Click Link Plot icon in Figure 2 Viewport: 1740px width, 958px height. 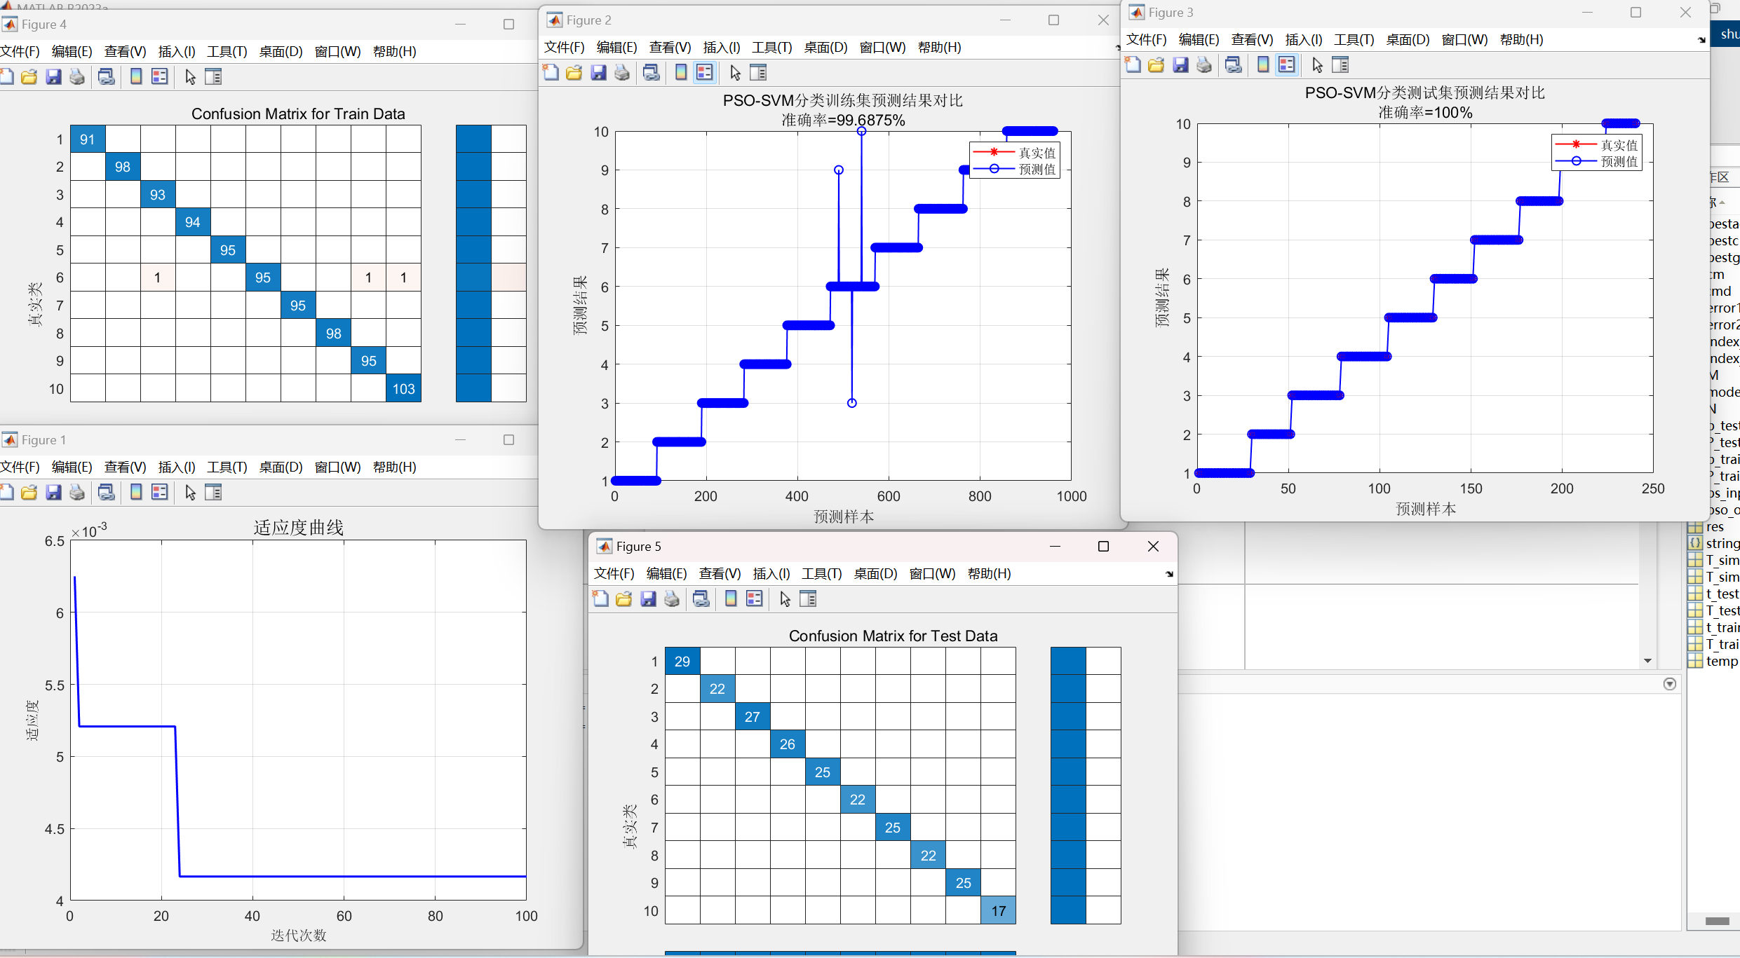point(652,73)
